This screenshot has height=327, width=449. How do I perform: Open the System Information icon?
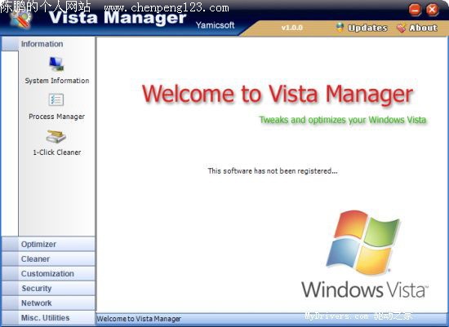[56, 64]
